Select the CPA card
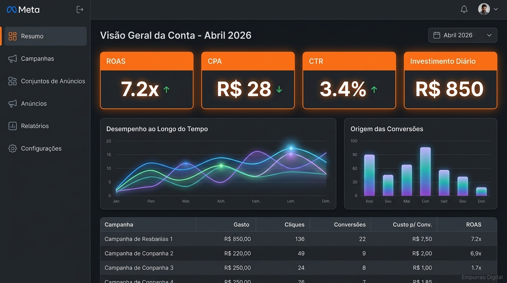The width and height of the screenshot is (507, 283). [x=248, y=80]
